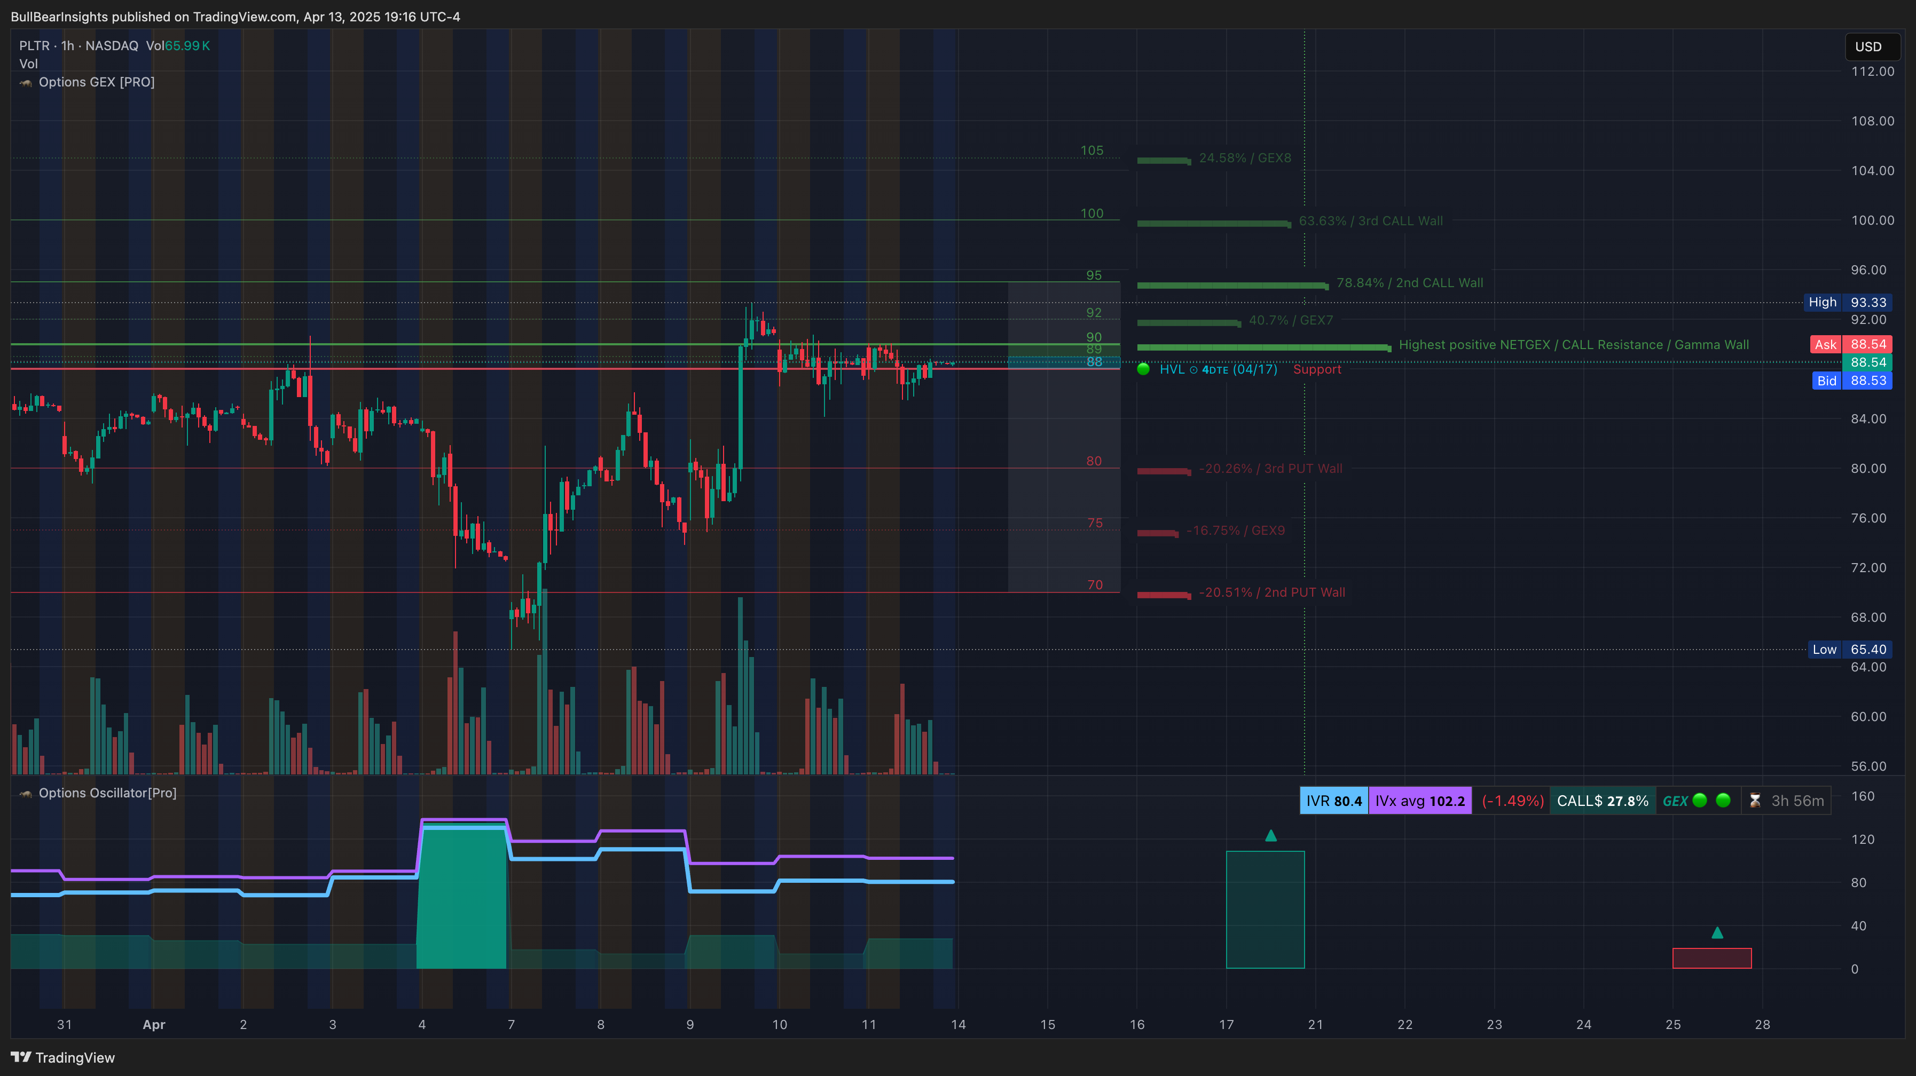This screenshot has width=1916, height=1076.
Task: Click the green dot beside HVL label
Action: tap(1143, 369)
